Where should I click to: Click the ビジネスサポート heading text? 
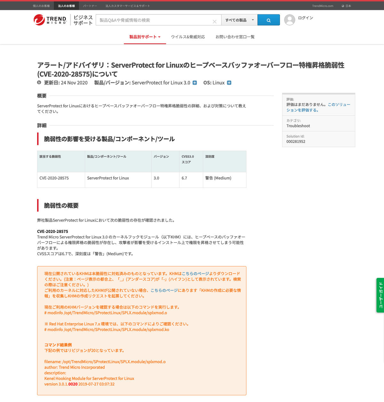pos(83,20)
